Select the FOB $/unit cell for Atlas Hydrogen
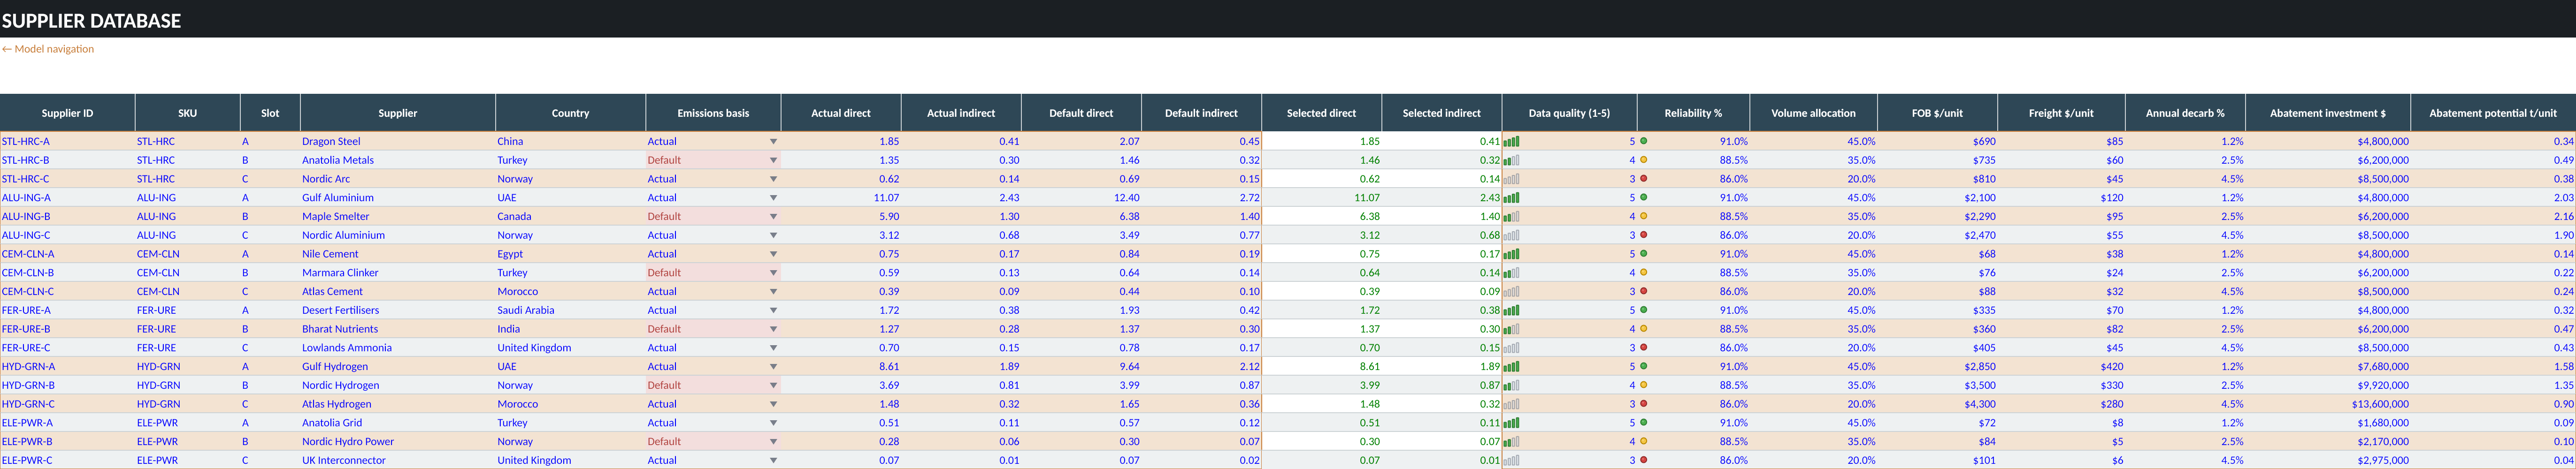 click(x=1937, y=404)
